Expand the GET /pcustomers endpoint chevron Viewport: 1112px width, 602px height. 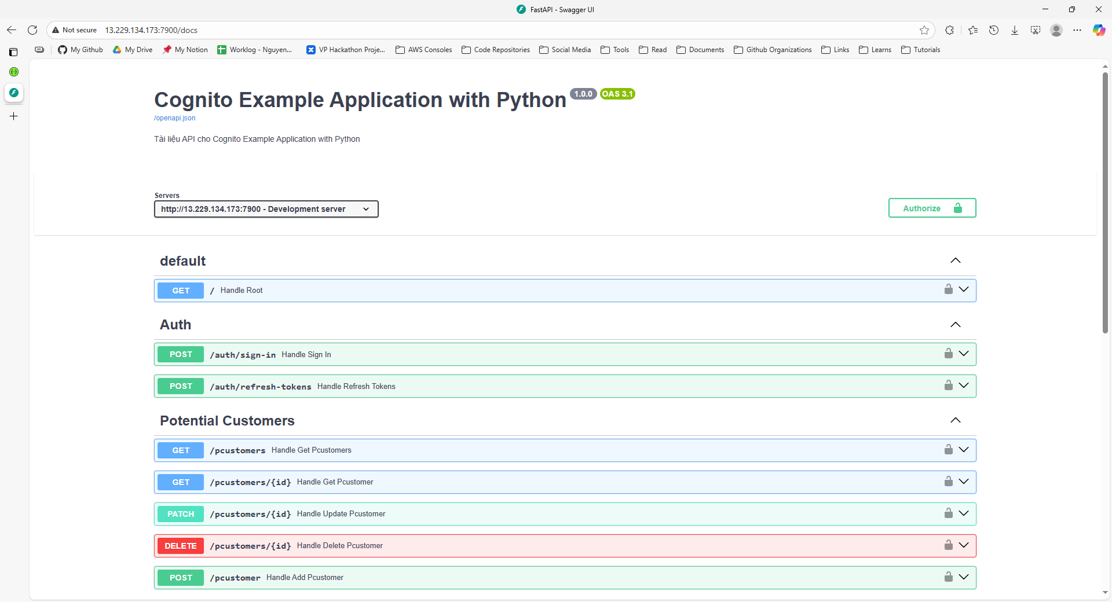964,450
